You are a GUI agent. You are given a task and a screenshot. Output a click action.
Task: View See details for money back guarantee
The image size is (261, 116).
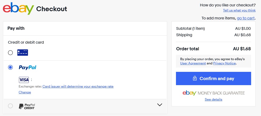213,100
